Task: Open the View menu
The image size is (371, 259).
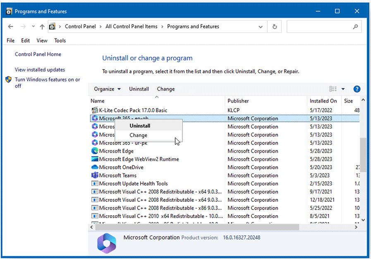Action: point(41,41)
